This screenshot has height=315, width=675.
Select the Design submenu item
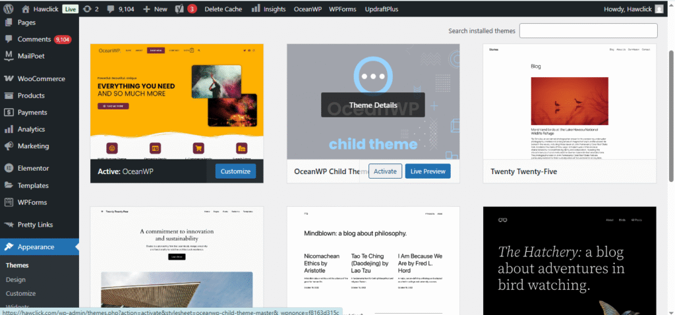[16, 279]
